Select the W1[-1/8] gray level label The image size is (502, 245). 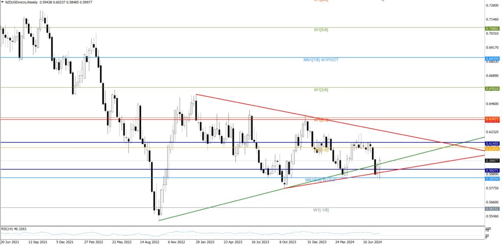321,210
